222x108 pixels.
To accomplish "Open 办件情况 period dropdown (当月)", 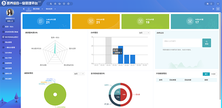I will (144, 33).
